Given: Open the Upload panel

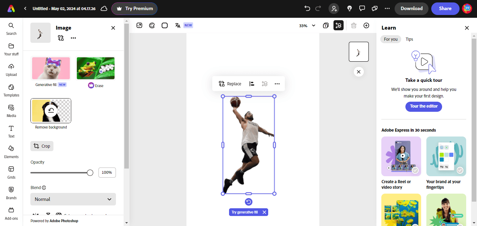Looking at the screenshot, I should (11, 70).
